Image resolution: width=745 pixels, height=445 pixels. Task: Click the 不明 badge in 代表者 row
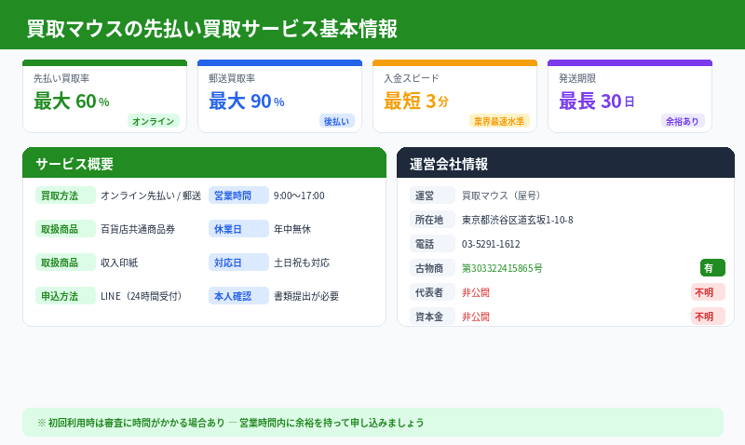coord(708,292)
